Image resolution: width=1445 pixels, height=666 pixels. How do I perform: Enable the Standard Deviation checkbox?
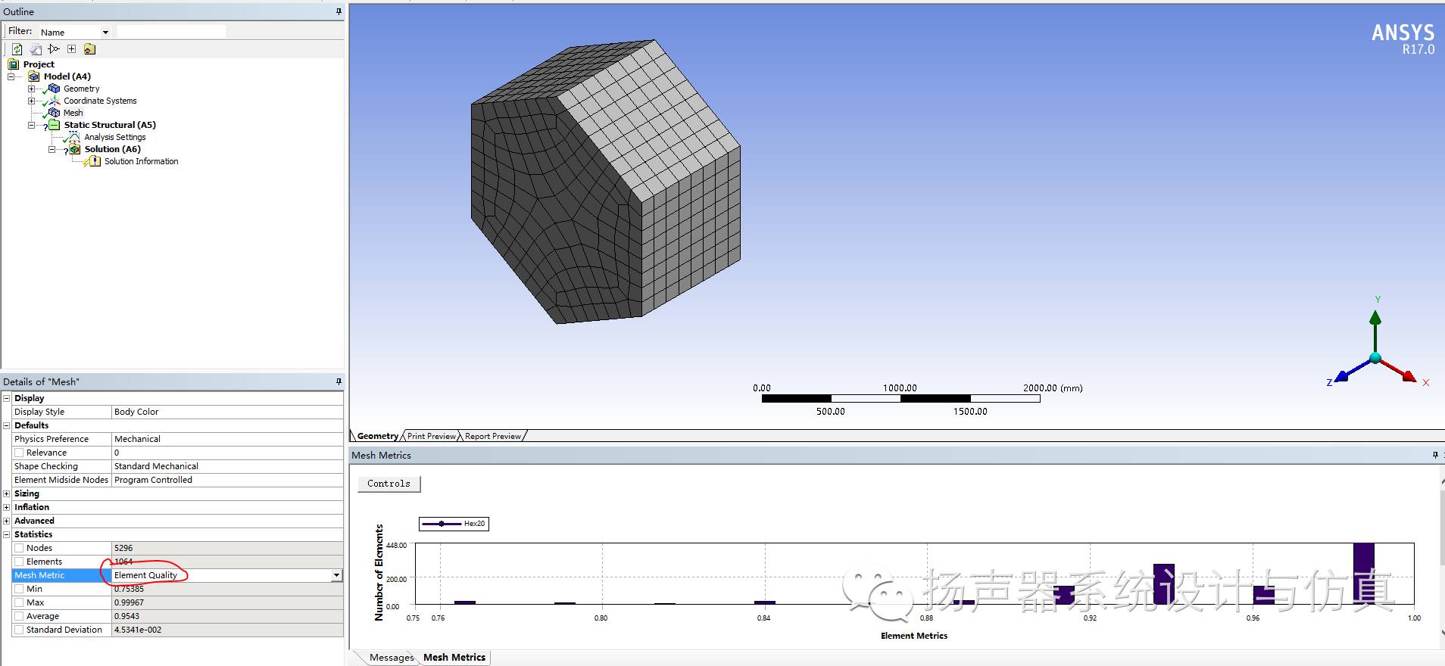point(19,630)
